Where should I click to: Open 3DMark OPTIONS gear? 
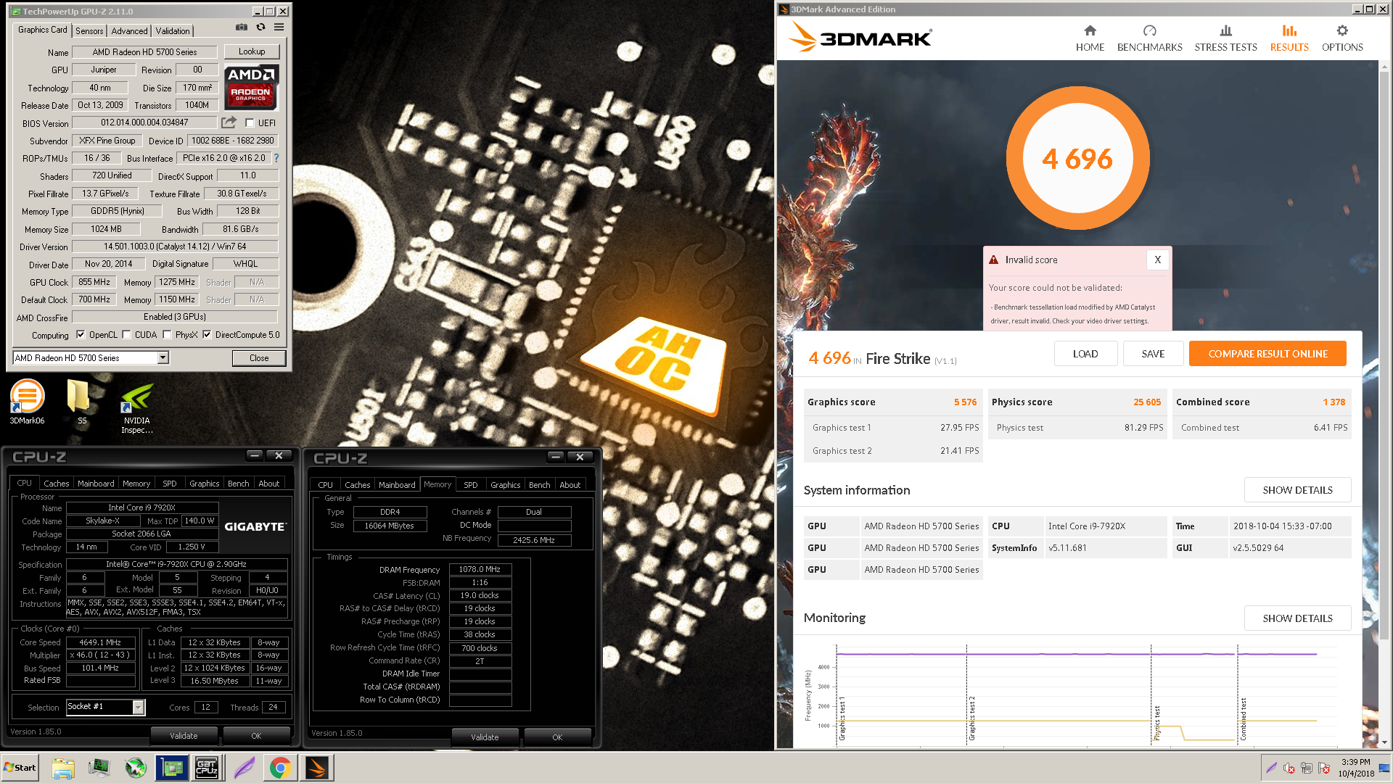click(x=1342, y=38)
